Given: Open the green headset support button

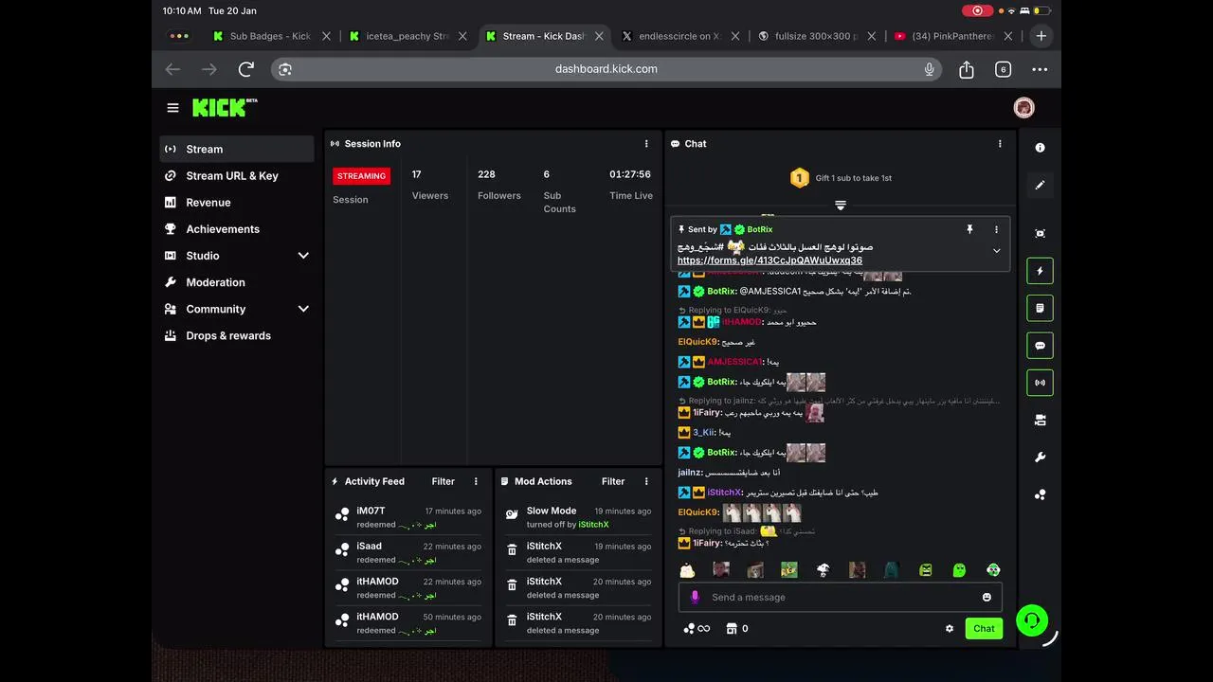Looking at the screenshot, I should pyautogui.click(x=1032, y=620).
